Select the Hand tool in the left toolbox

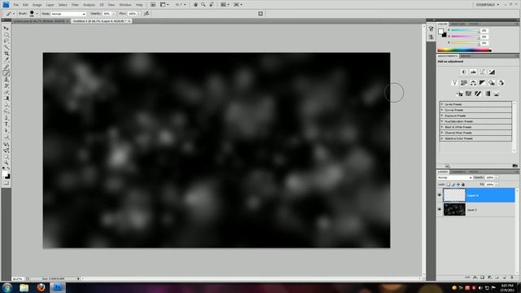tap(7, 156)
